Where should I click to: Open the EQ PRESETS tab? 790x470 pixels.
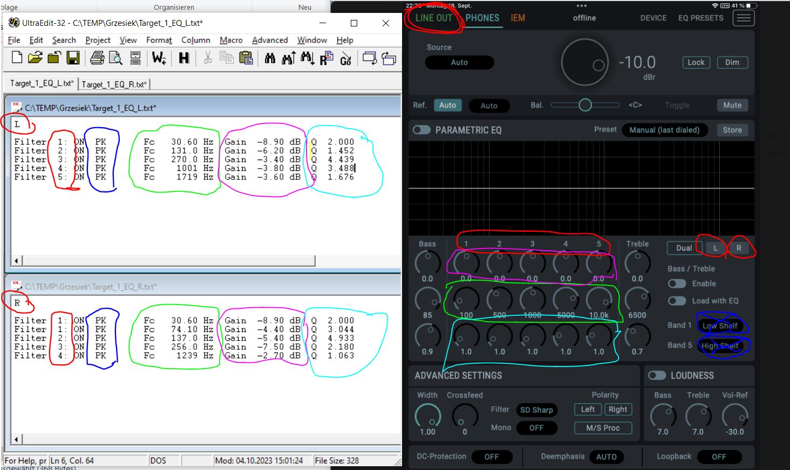[700, 18]
